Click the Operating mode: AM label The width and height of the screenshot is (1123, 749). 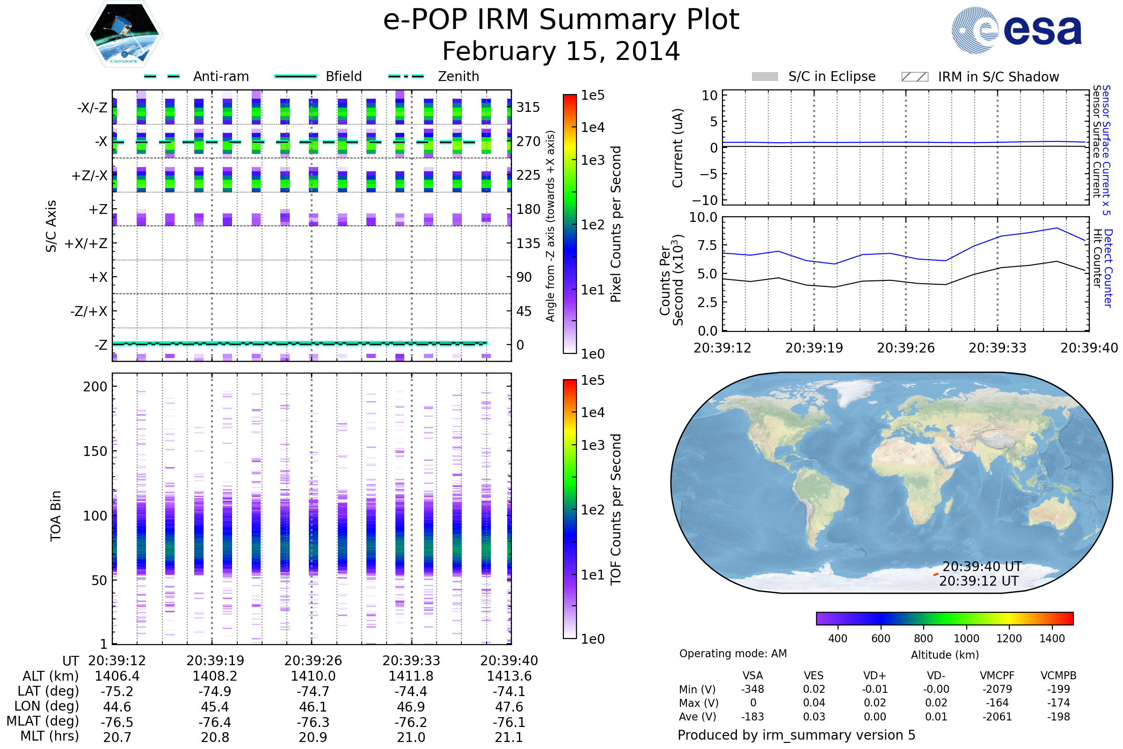point(733,654)
